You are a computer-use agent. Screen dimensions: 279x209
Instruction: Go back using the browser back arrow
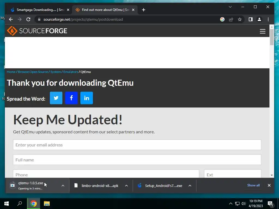click(11, 19)
